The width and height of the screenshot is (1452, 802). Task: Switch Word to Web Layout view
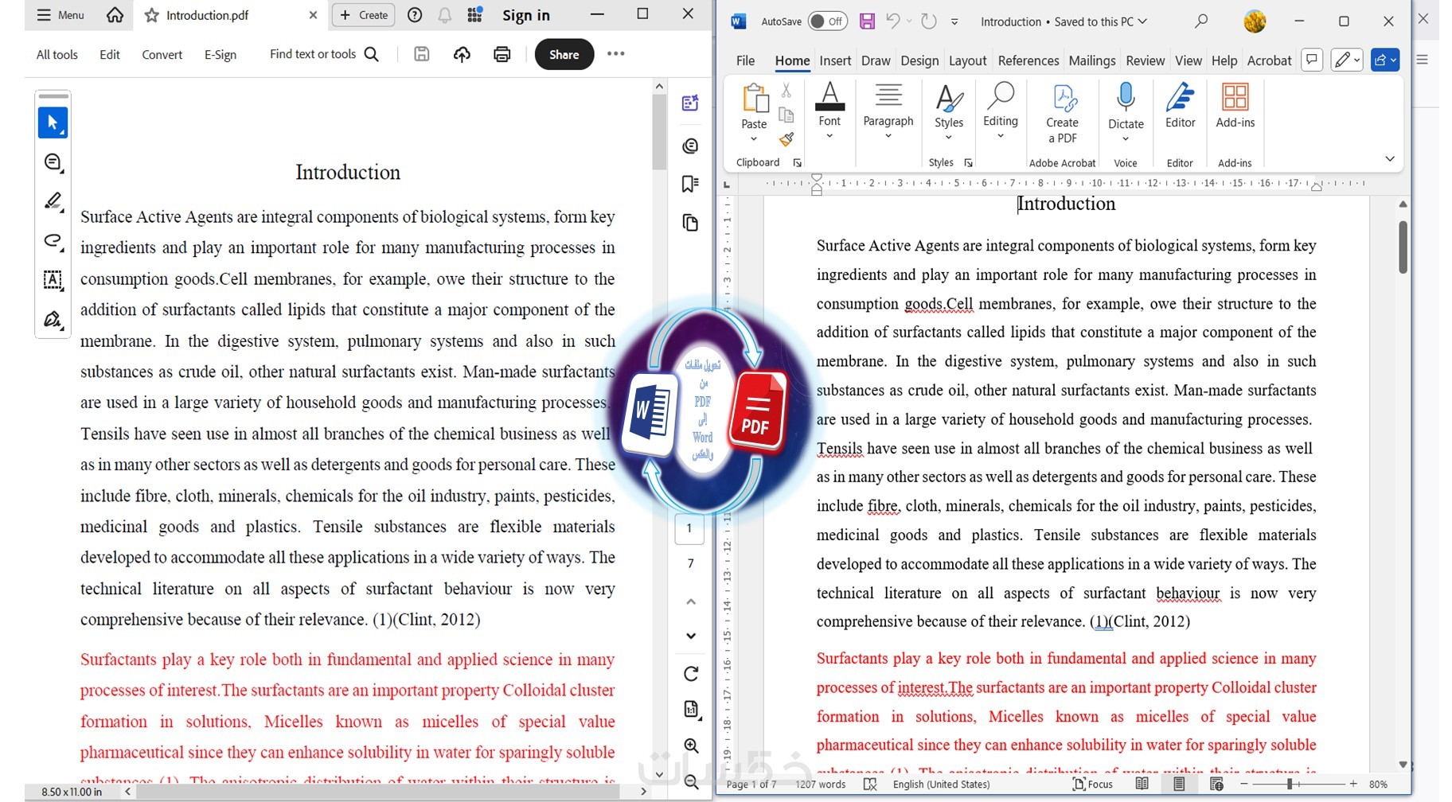pos(1216,784)
